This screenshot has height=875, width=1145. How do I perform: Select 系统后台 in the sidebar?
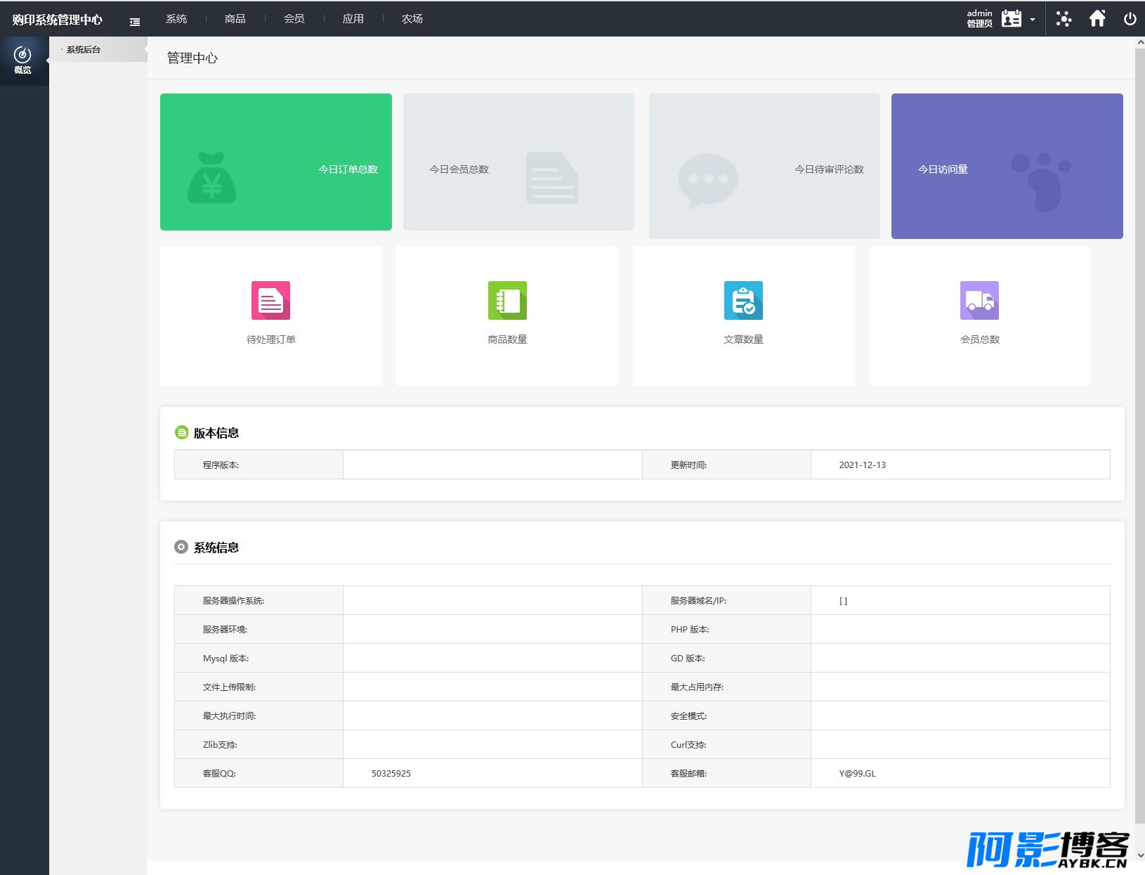pyautogui.click(x=84, y=50)
